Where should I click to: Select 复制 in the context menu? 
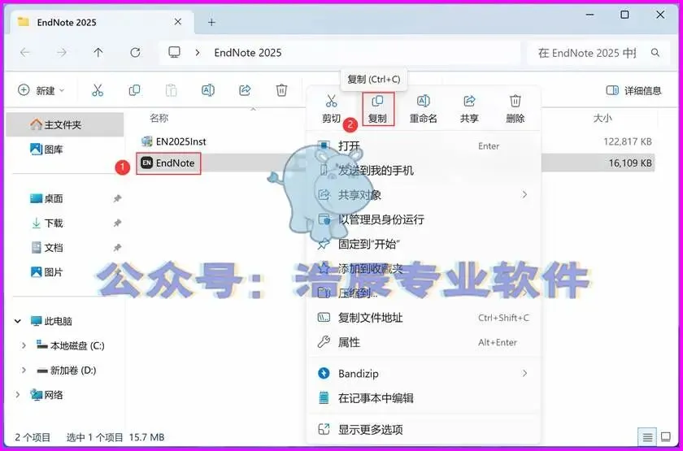point(377,109)
